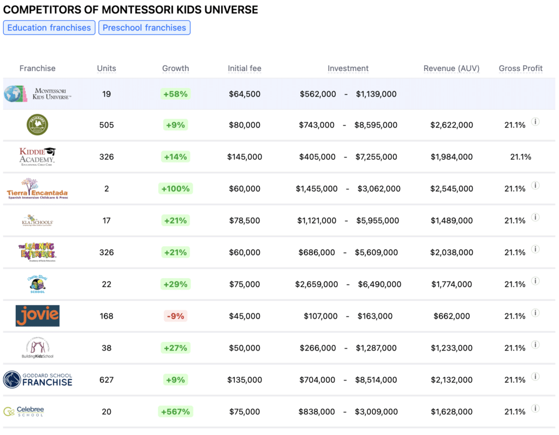Open the Building Kidz School logo
559x435 pixels.
coord(38,347)
